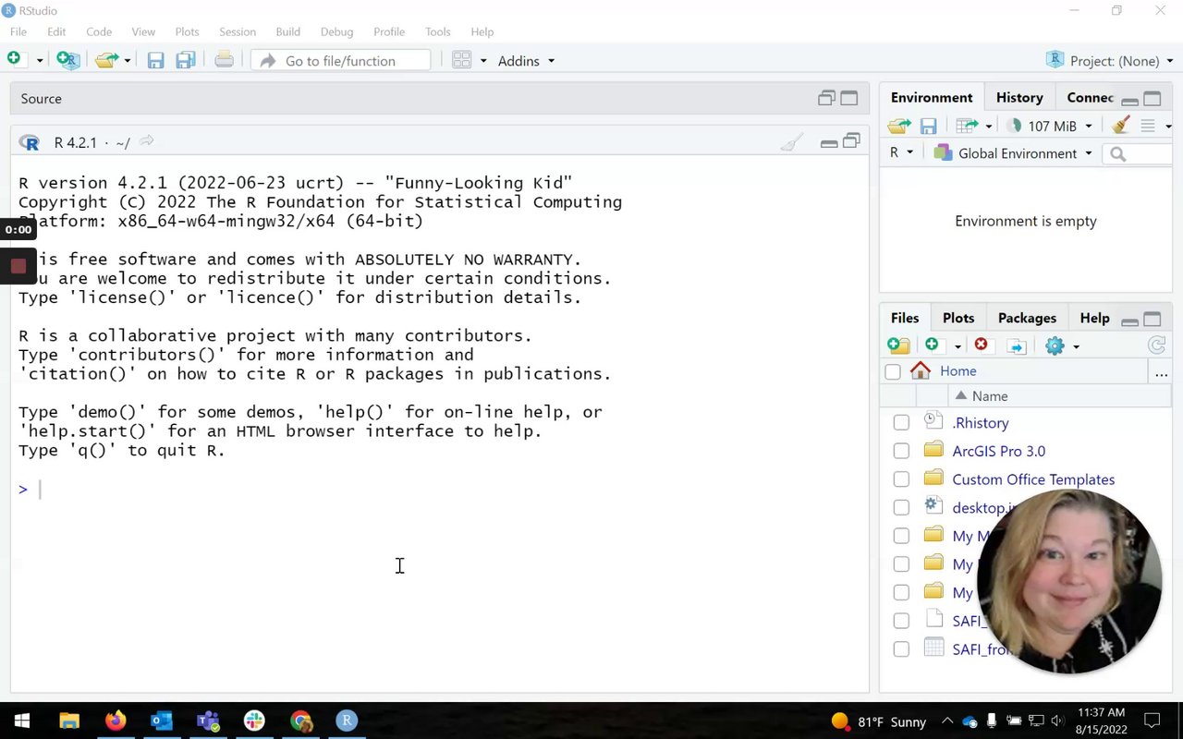
Task: Click the New Folder icon in Files
Action: (x=898, y=345)
